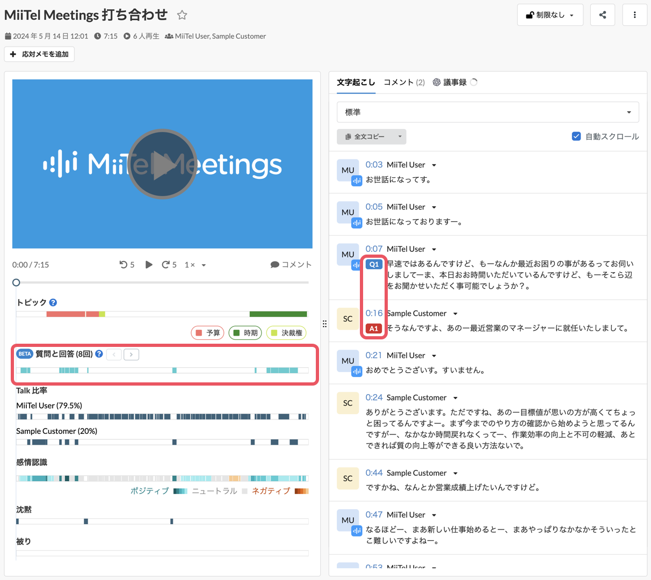Star the MiiTel Meetings 打ち合わせ title

pyautogui.click(x=182, y=15)
